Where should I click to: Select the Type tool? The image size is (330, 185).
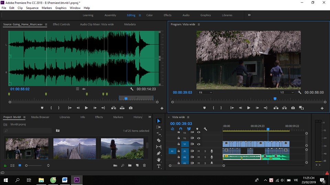pyautogui.click(x=159, y=166)
